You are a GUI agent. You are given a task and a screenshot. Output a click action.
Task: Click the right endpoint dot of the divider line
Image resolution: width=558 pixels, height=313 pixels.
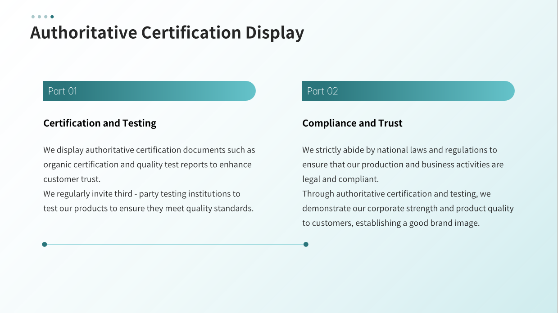pyautogui.click(x=306, y=244)
